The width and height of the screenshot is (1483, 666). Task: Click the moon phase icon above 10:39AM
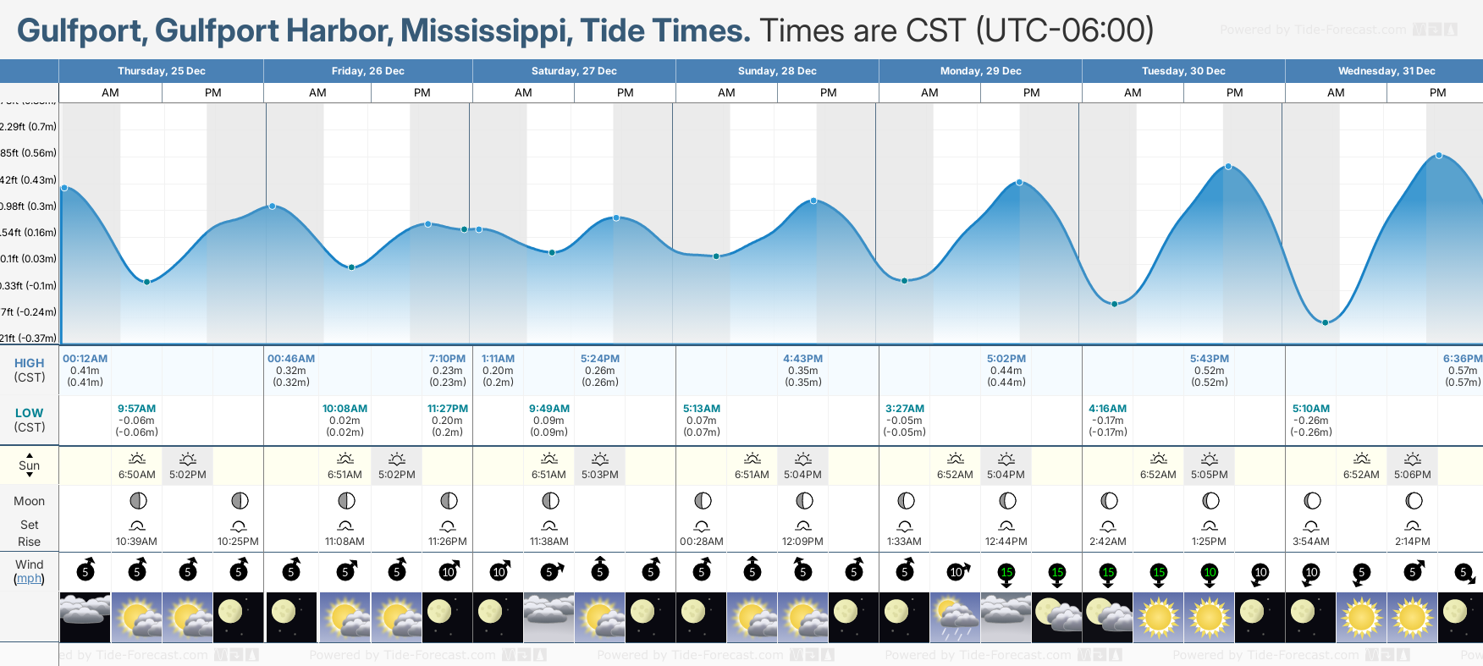(x=138, y=501)
